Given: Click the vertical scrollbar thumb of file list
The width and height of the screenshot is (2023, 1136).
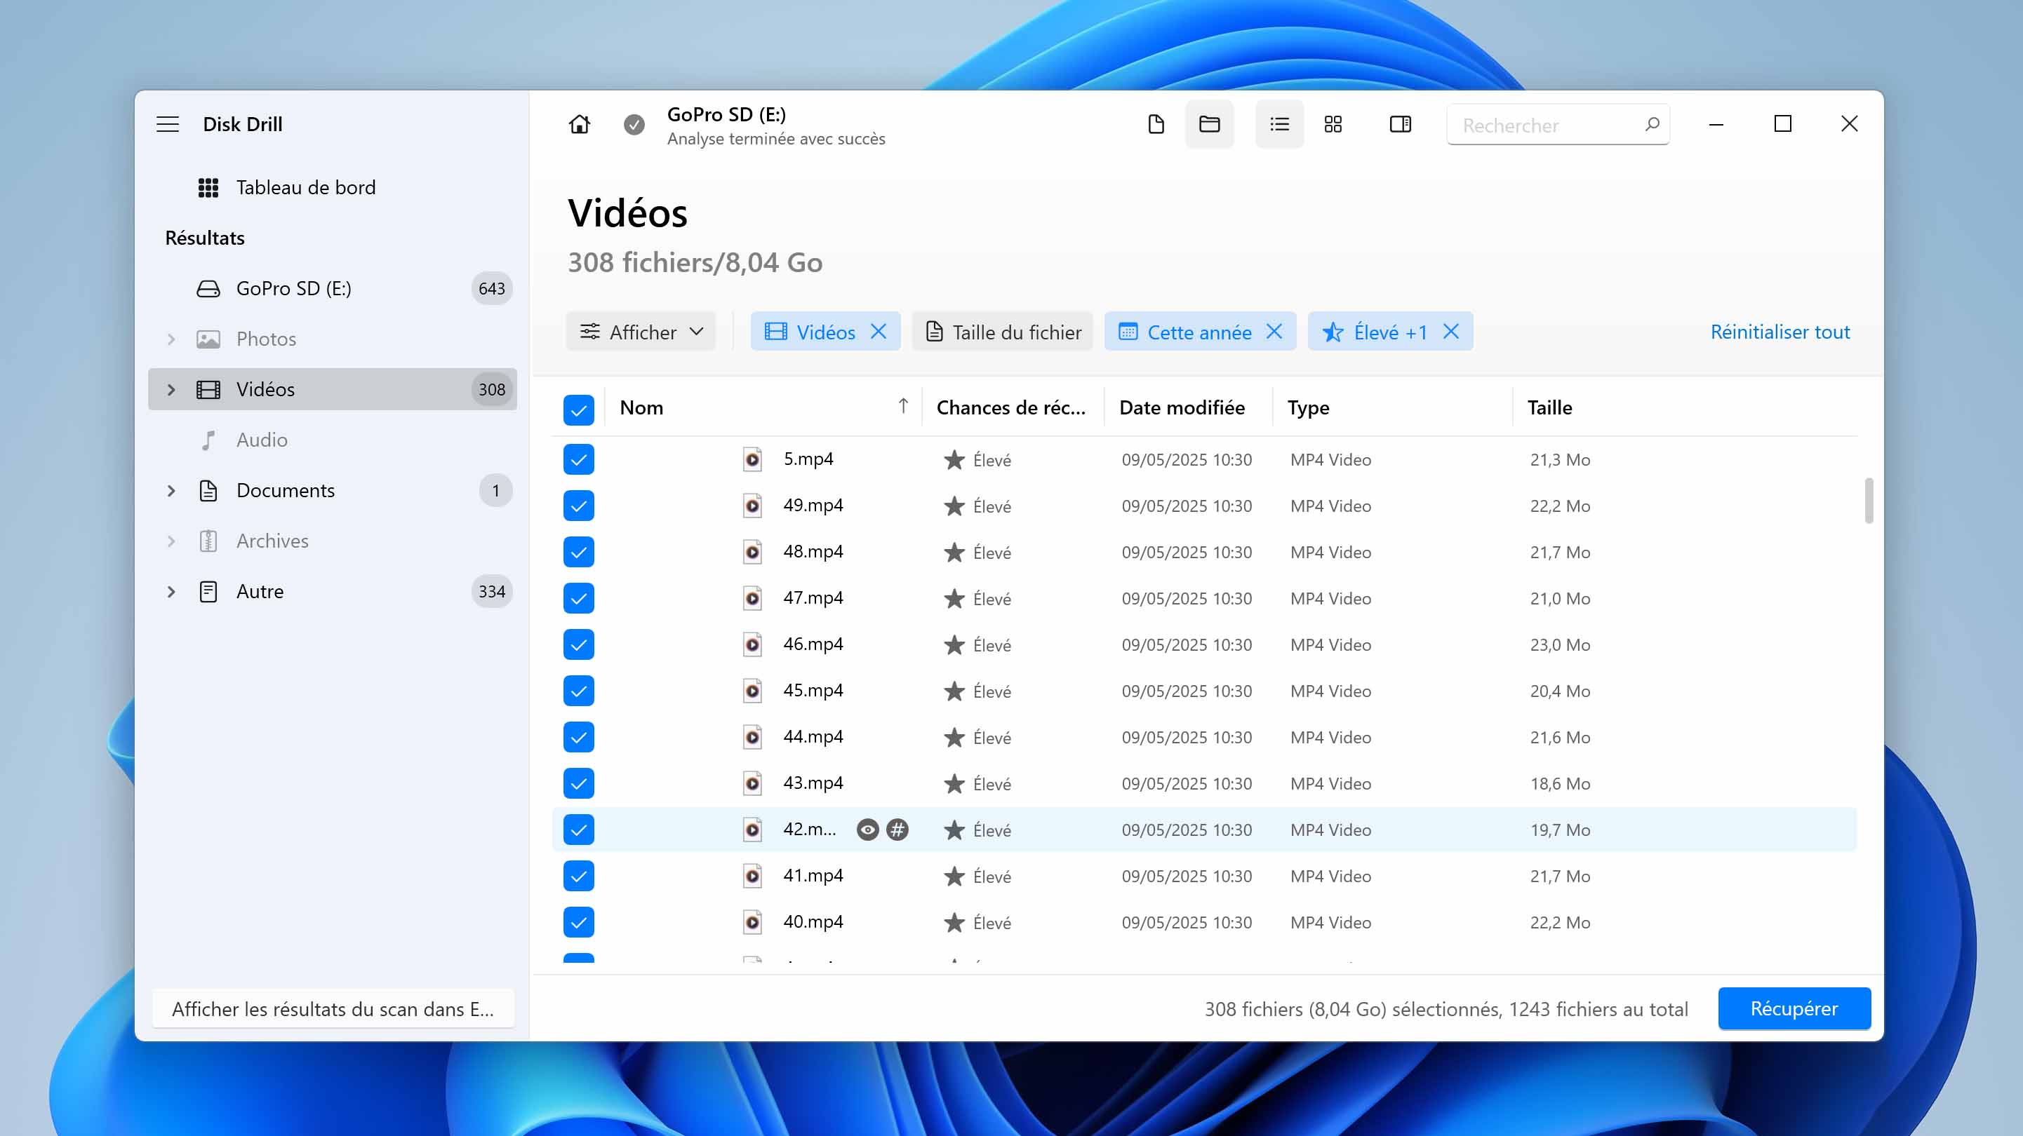Looking at the screenshot, I should 1869,500.
